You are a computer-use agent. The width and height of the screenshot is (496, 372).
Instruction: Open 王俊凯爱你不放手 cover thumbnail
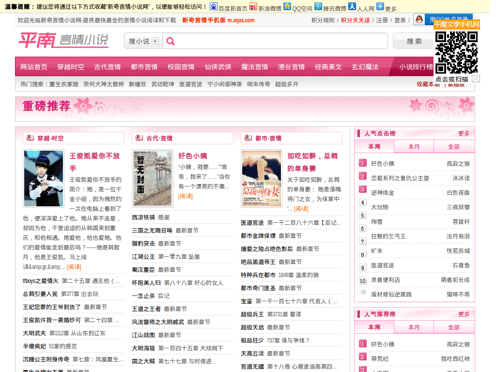point(44,178)
